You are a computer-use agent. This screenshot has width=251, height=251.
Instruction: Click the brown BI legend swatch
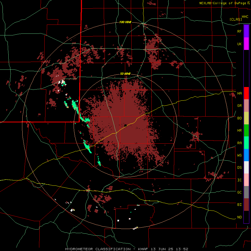coord(246,205)
